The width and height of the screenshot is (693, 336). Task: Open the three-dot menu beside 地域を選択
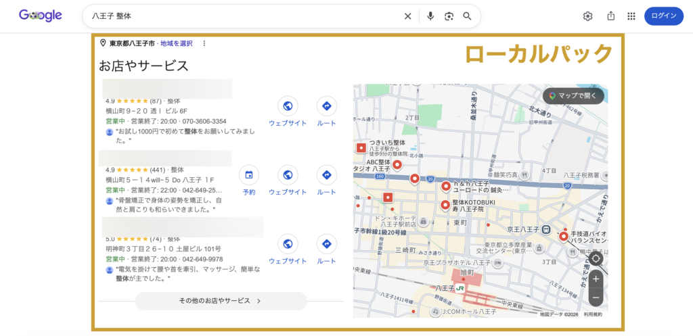pos(204,43)
